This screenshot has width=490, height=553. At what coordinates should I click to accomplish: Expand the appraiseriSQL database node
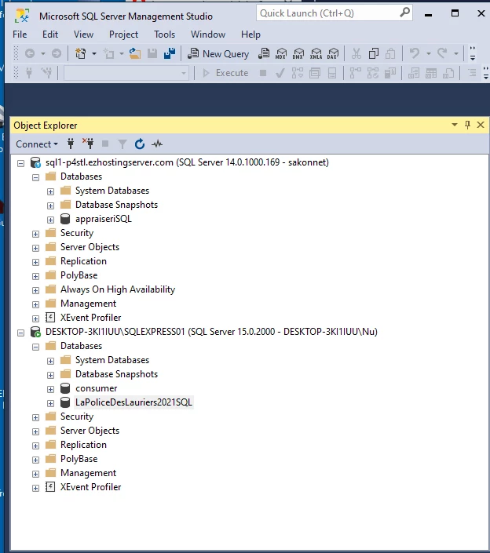(50, 220)
